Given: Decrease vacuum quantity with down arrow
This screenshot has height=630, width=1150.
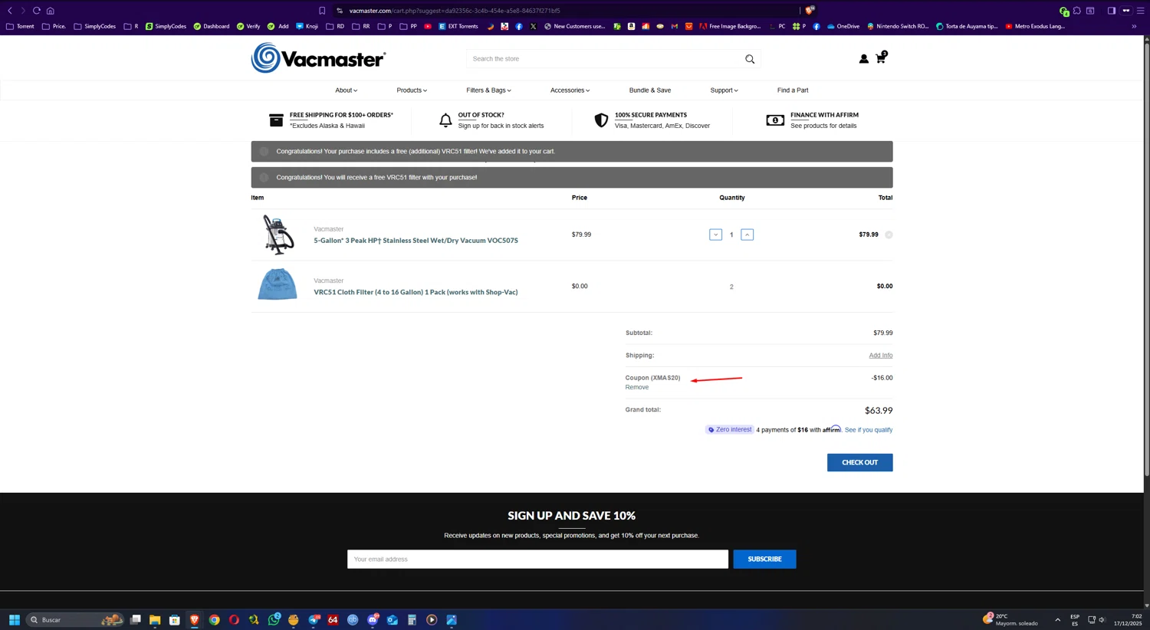Looking at the screenshot, I should point(715,235).
